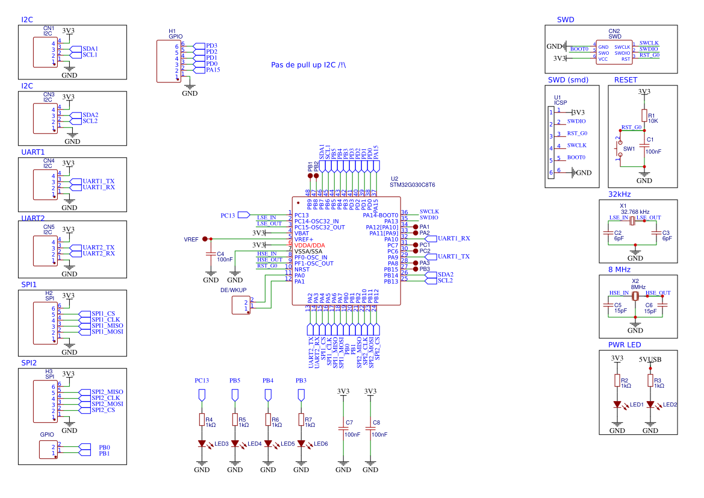704x498 pixels.
Task: Select the X1 32.768 kHz crystal
Action: tap(632, 221)
